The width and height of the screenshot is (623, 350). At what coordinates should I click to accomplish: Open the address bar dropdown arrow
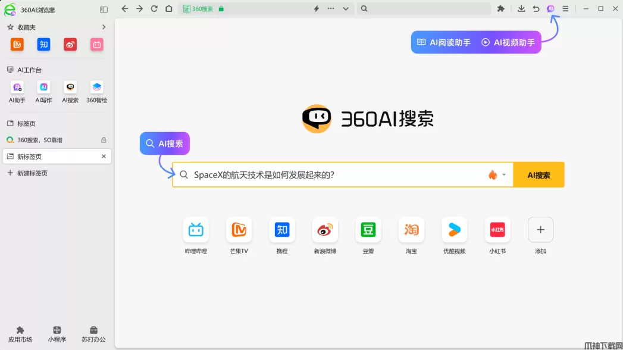346,9
